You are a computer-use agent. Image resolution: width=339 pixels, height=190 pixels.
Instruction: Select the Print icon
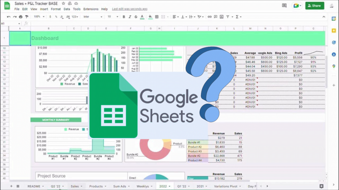pyautogui.click(x=20, y=17)
